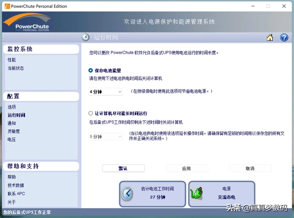Click the PowerChute title bar app icon
Image resolution: width=294 pixels, height=218 pixels.
pyautogui.click(x=7, y=6)
